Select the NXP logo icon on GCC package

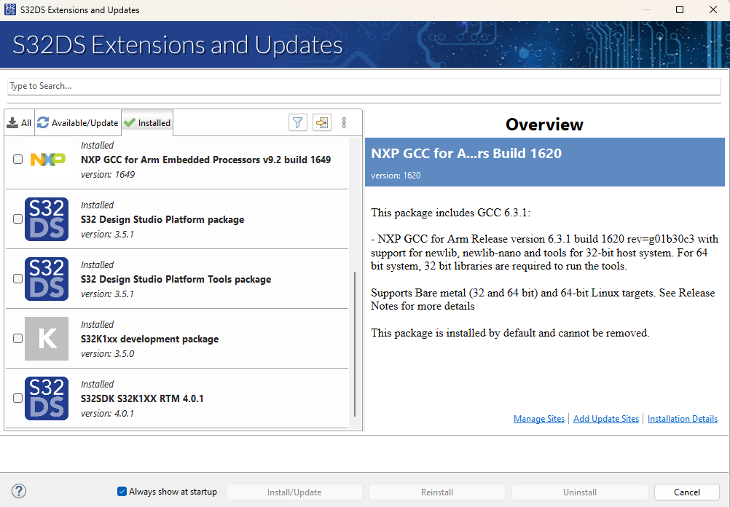pyautogui.click(x=47, y=159)
